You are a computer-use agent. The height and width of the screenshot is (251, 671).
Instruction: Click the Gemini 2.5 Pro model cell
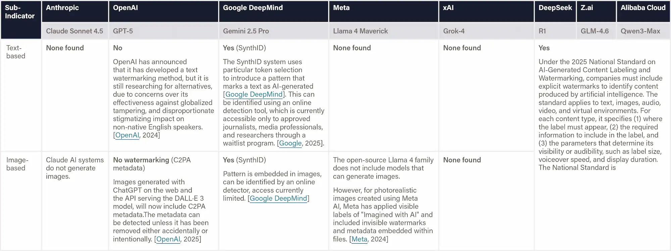[x=246, y=31]
